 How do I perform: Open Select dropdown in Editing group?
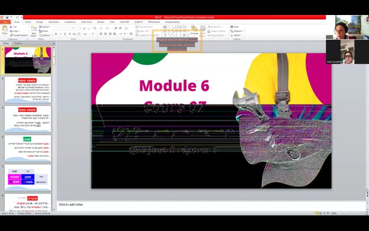tap(236, 35)
